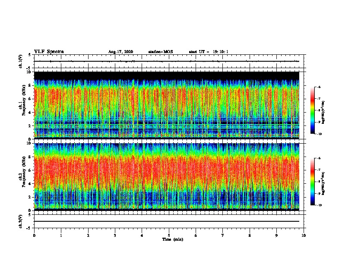Click the upper colorbar 'log(PSD)' label
This screenshot has height=264, width=342.
[x=323, y=113]
